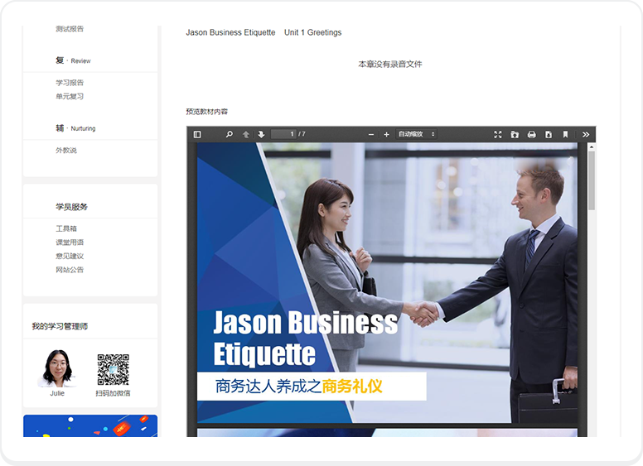Zoom out the PDF document
The image size is (643, 466).
tap(371, 134)
